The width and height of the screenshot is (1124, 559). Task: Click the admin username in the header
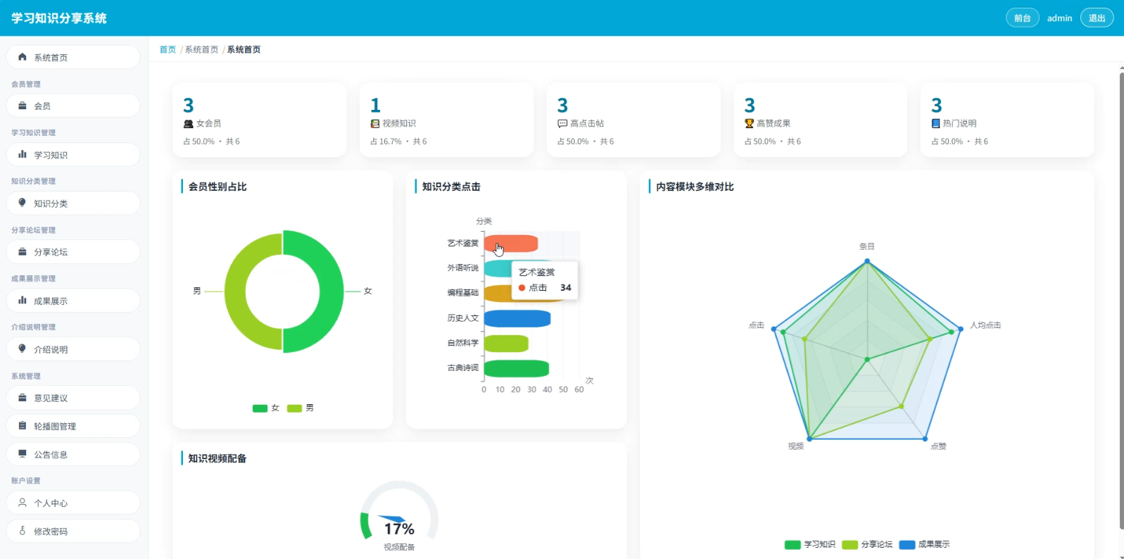pos(1059,18)
